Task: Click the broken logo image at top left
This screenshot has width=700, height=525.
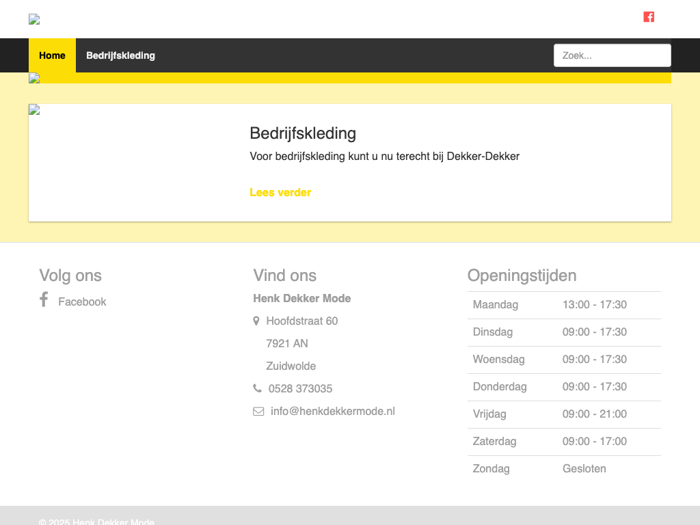Action: (x=34, y=19)
